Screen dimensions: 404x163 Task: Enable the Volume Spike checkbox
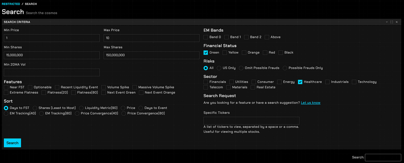coord(103,87)
